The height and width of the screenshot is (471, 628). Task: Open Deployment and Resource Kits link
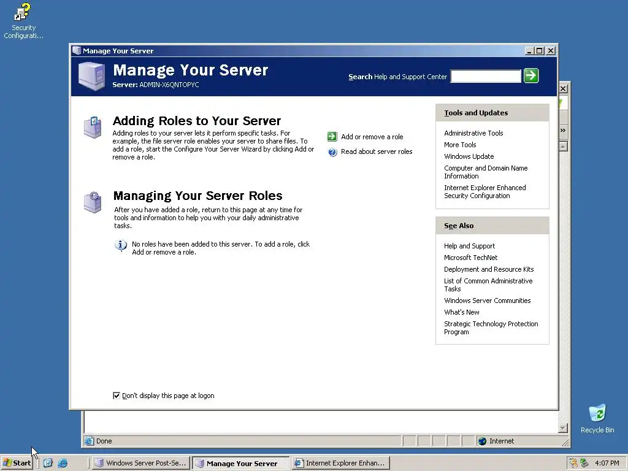point(489,269)
